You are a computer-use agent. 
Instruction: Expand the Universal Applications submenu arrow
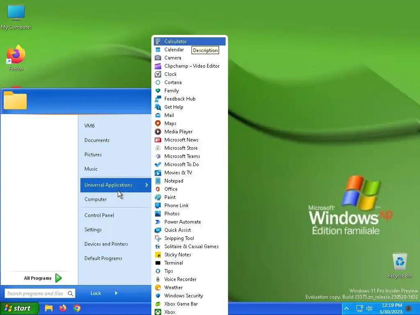pyautogui.click(x=146, y=185)
